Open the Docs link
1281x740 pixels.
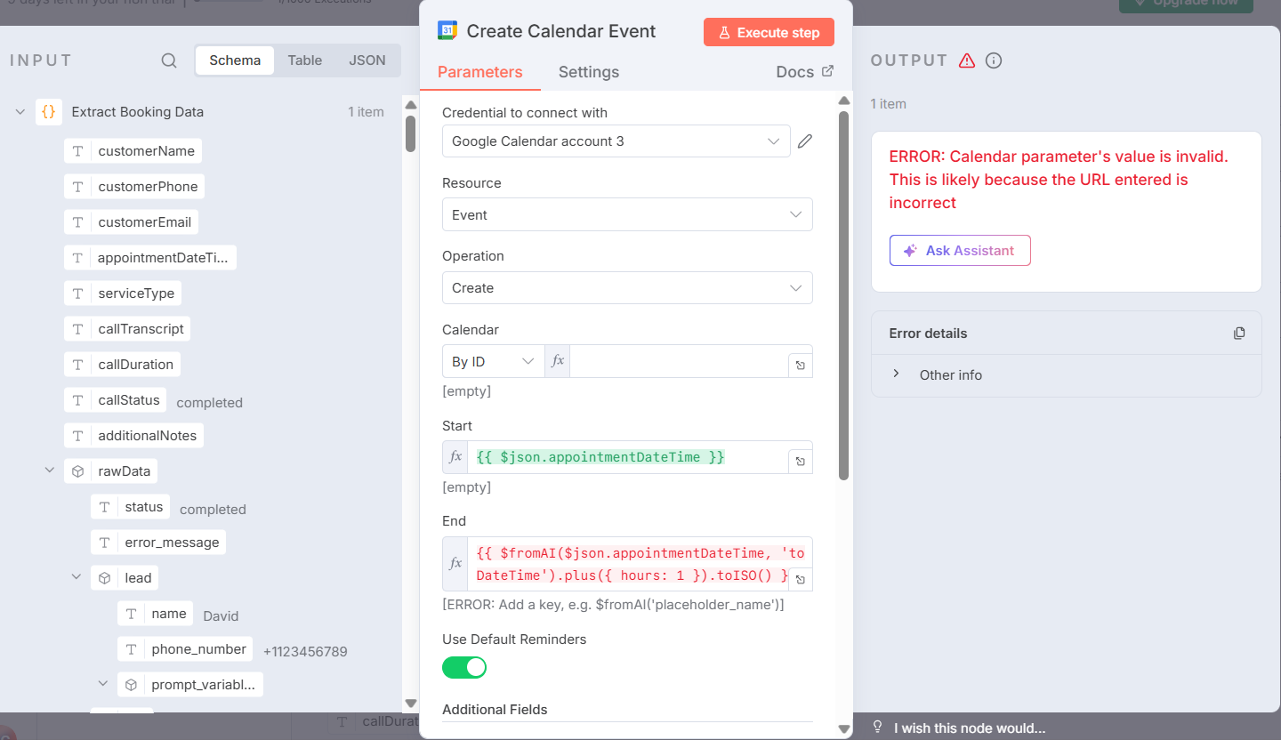(805, 72)
